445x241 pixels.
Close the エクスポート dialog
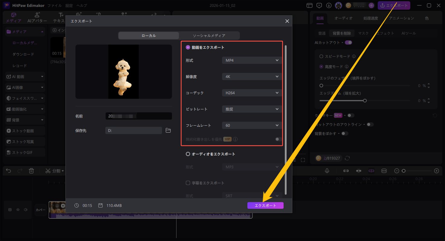(287, 21)
